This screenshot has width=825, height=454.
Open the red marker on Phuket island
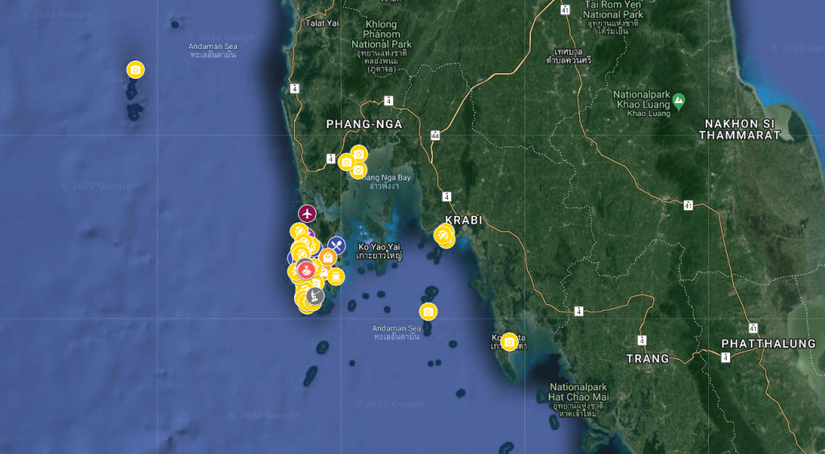[x=306, y=270]
